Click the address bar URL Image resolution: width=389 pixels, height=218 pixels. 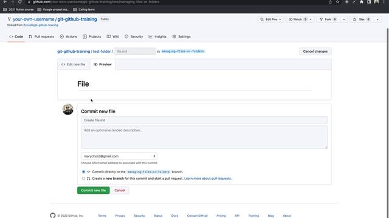pos(96,2)
